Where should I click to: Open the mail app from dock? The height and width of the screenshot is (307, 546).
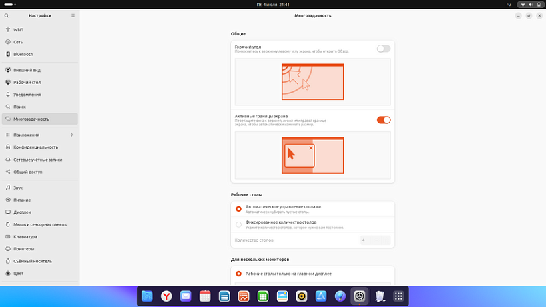click(x=186, y=296)
